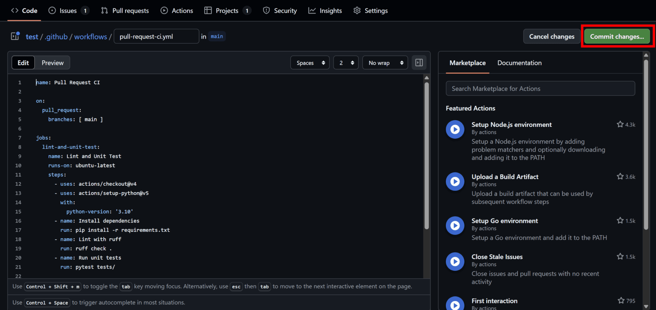Open the Projects tab
The width and height of the screenshot is (656, 310).
click(228, 11)
